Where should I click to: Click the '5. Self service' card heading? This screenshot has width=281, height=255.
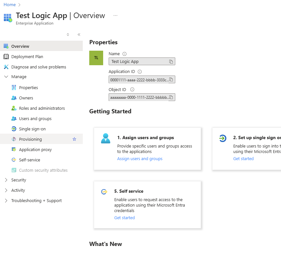pos(129,191)
